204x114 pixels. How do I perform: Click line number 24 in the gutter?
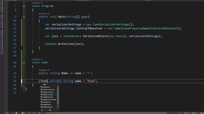(15, 81)
